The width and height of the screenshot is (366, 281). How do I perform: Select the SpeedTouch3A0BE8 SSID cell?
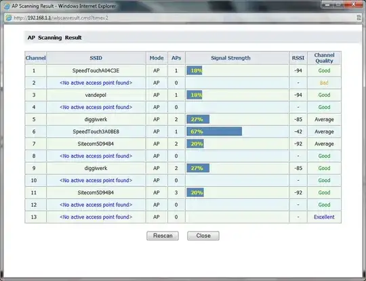(96, 131)
